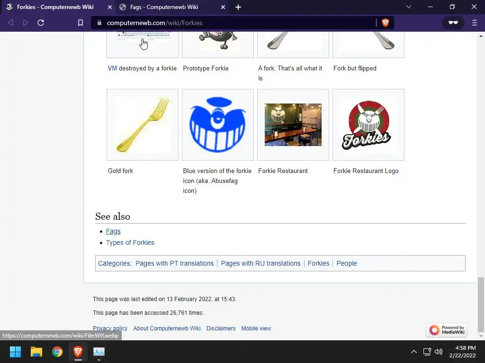Go forward with the browser forward arrow
The width and height of the screenshot is (485, 363).
point(26,23)
